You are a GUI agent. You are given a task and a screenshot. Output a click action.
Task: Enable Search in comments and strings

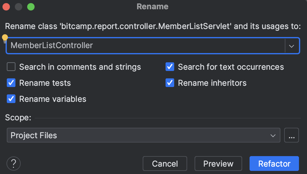[11, 67]
